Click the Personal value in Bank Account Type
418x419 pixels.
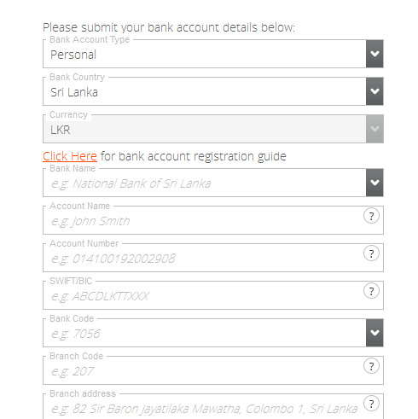pyautogui.click(x=73, y=55)
